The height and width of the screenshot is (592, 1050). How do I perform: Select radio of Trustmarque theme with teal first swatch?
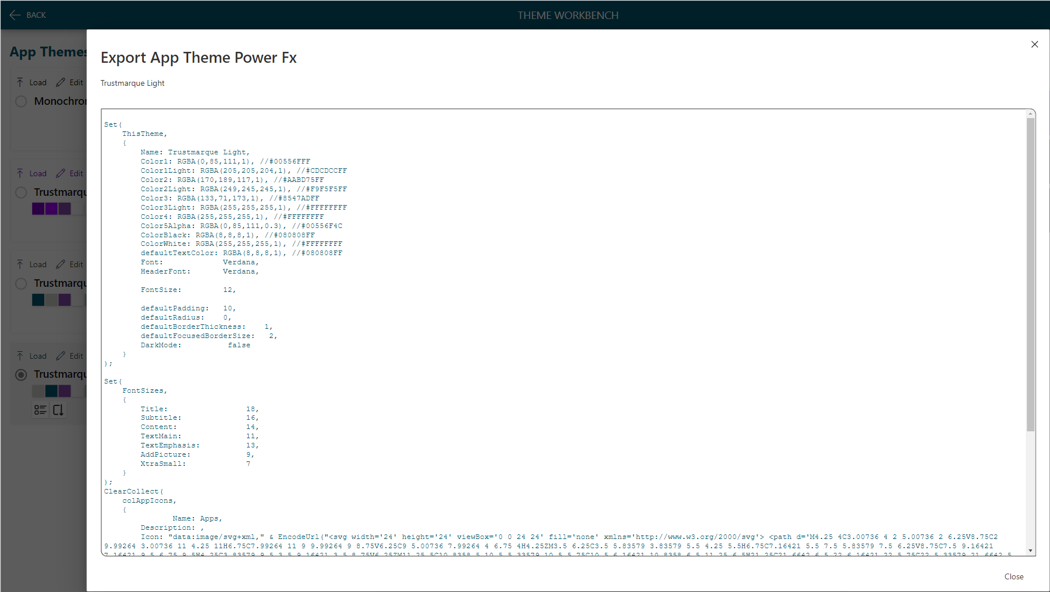21,283
